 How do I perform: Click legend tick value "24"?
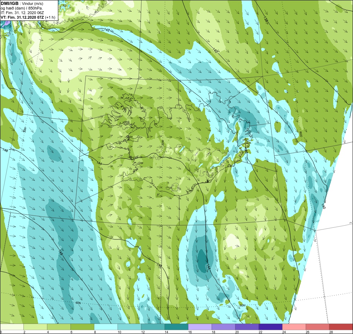pos(284,332)
